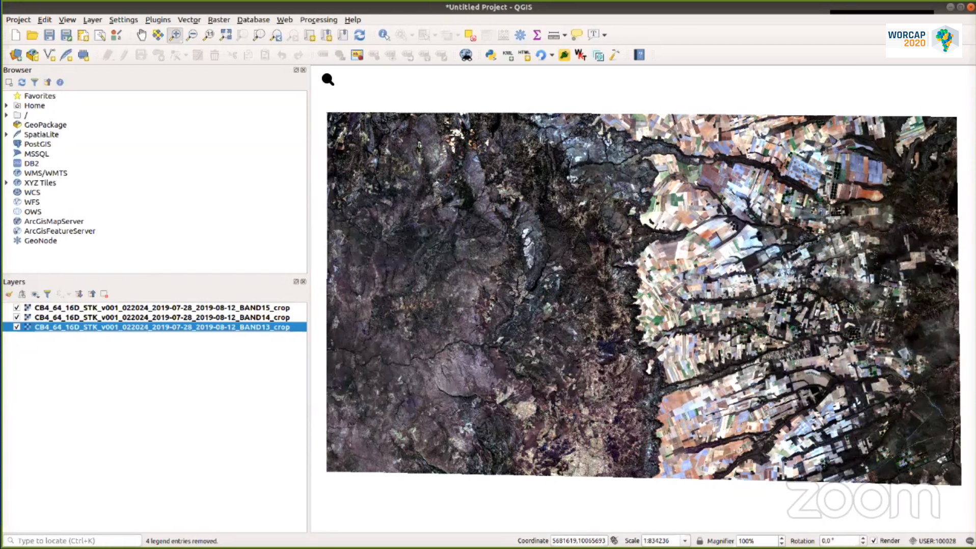
Task: Open the Statistical Summary sigma icon
Action: click(x=537, y=35)
